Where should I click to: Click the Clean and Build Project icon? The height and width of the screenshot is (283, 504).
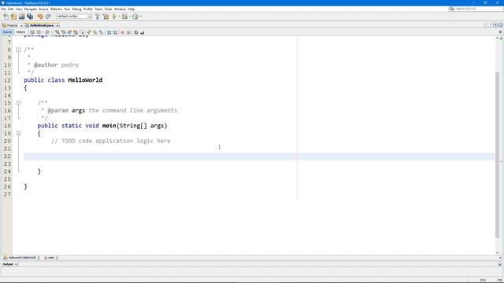tap(106, 17)
